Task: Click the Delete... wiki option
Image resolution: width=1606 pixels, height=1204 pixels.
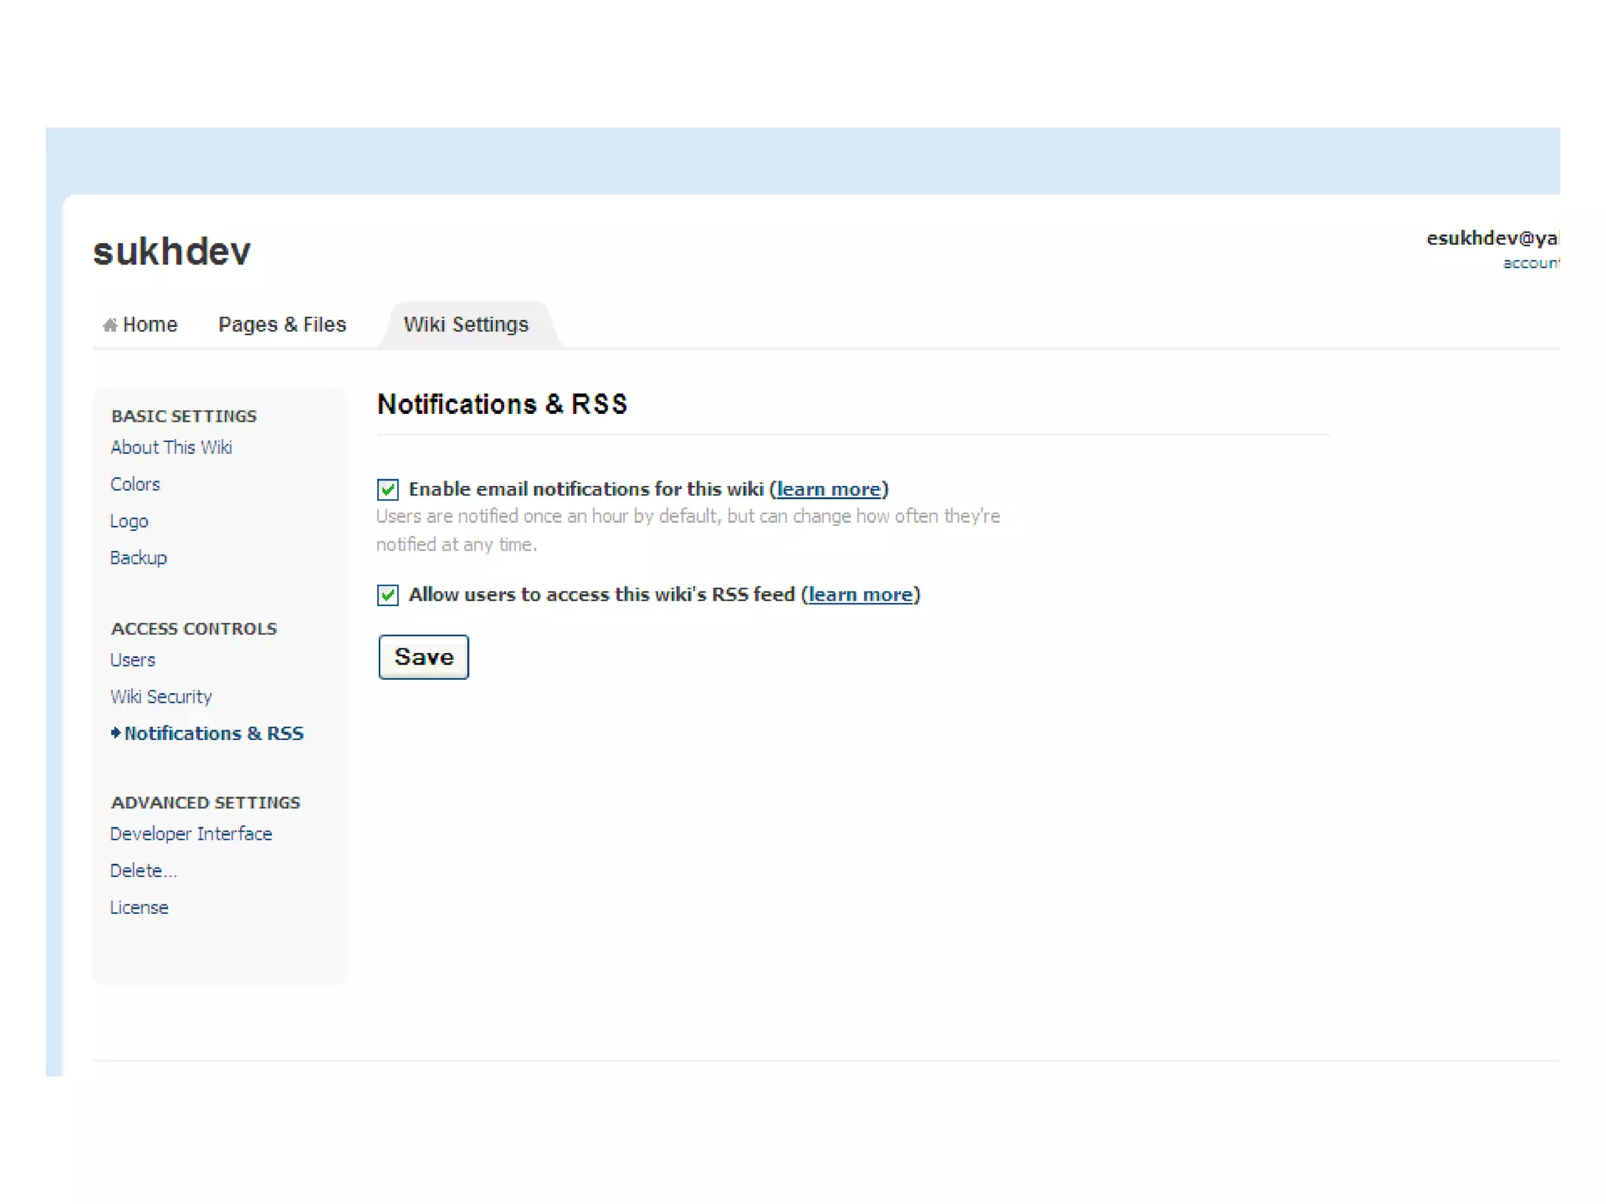Action: (144, 871)
